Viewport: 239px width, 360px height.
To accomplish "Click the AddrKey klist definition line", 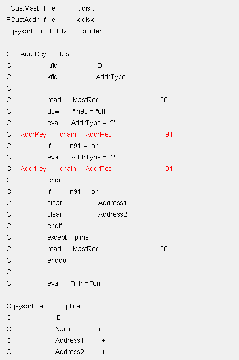I will point(39,54).
